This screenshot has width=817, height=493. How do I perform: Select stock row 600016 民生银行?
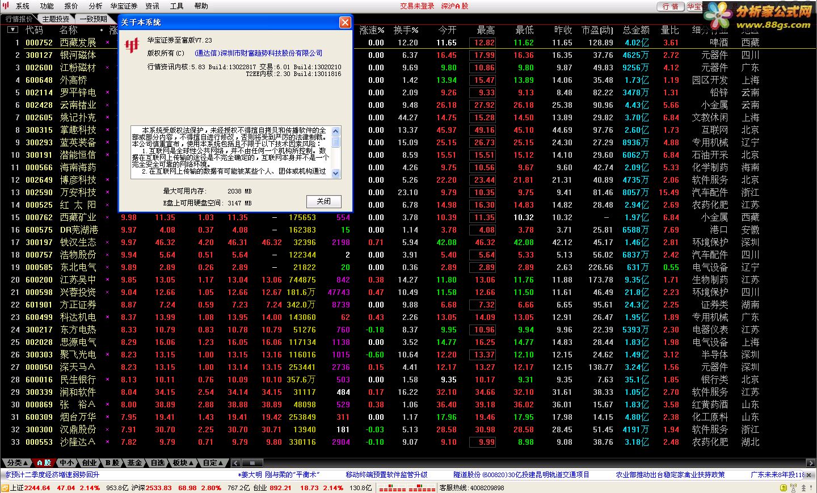click(408, 380)
